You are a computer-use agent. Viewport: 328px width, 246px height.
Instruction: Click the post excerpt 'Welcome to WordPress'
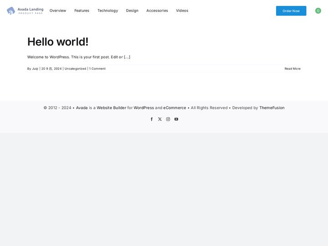point(79,57)
